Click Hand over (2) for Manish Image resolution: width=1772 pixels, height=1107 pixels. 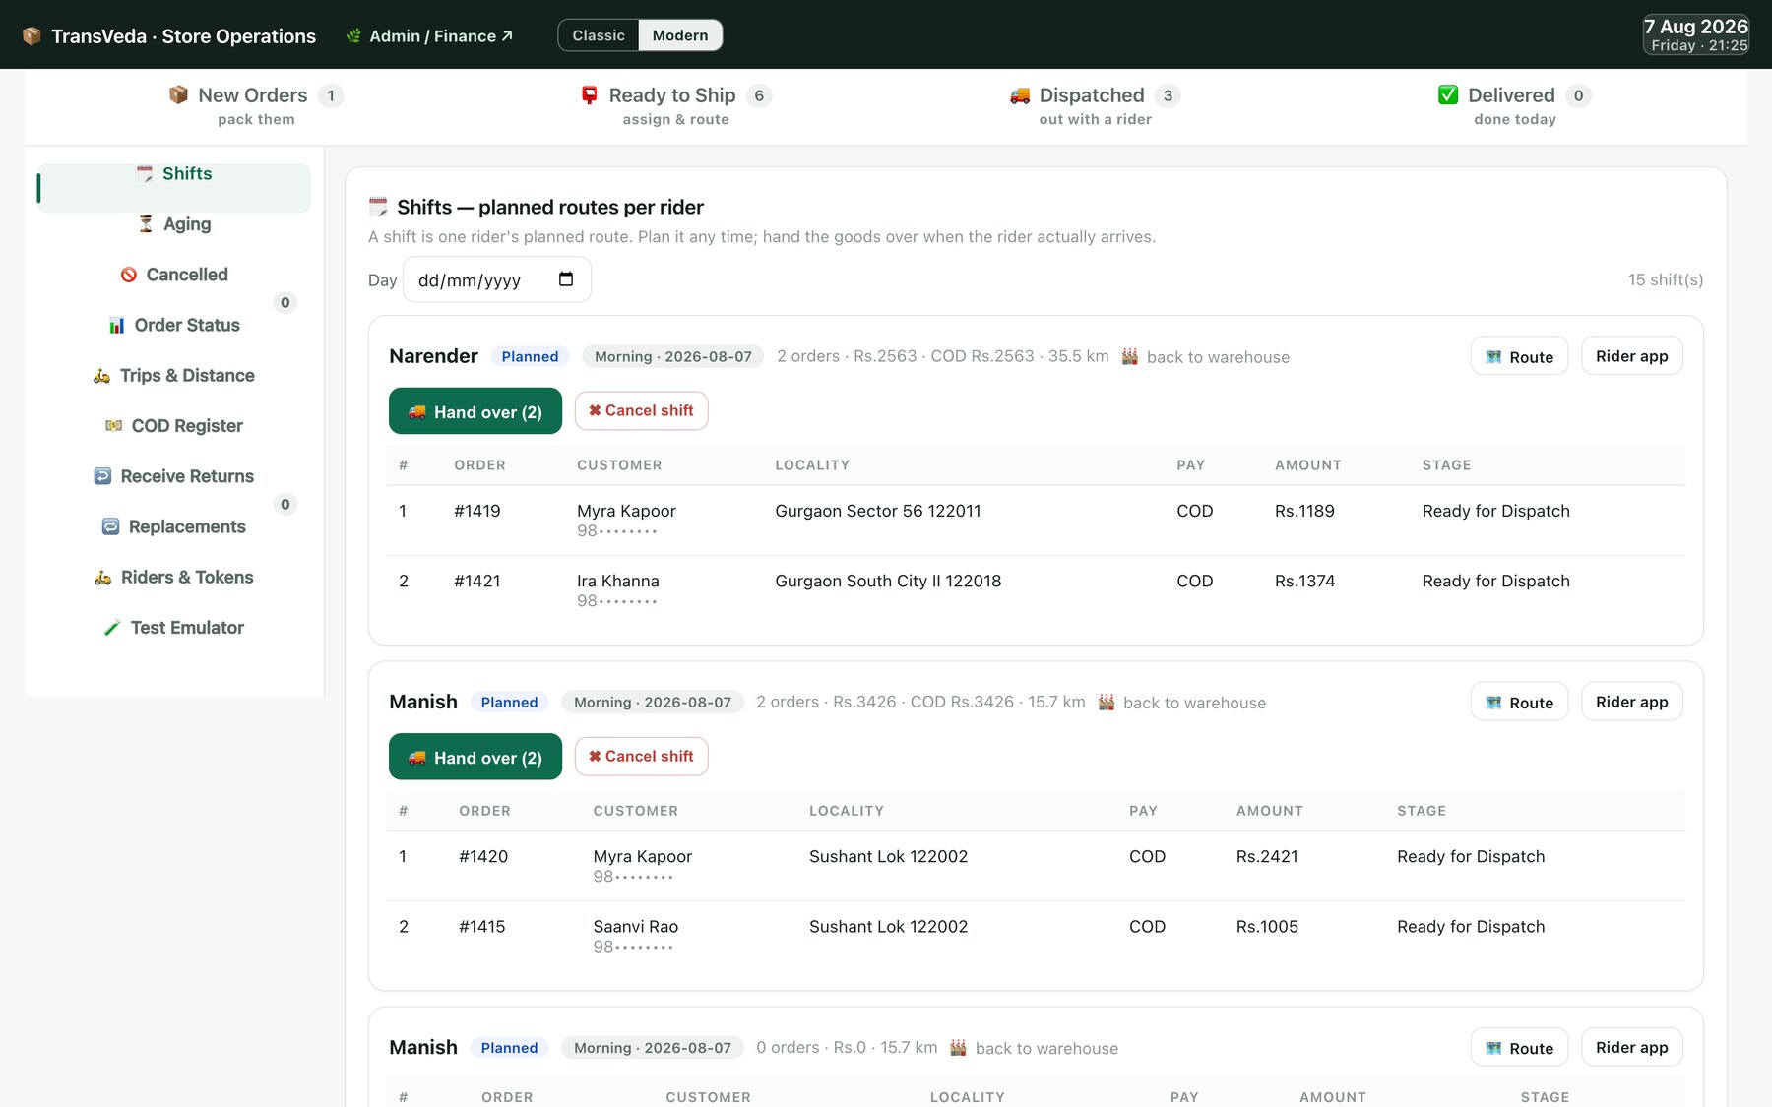pos(475,757)
